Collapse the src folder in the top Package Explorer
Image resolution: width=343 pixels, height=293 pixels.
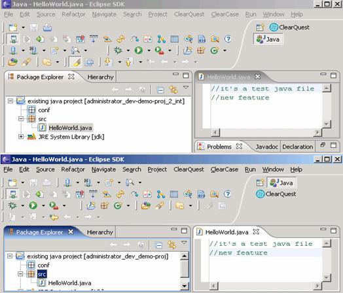point(21,119)
